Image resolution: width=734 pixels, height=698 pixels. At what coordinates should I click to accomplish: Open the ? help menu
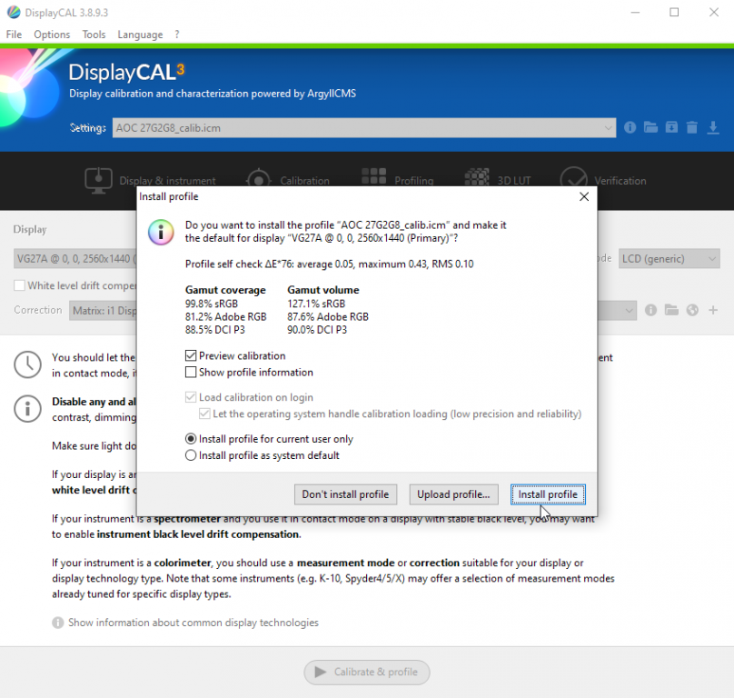click(177, 35)
